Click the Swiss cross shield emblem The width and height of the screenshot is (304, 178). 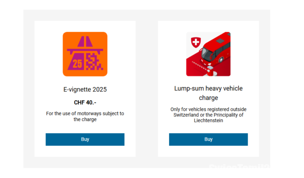tap(195, 43)
